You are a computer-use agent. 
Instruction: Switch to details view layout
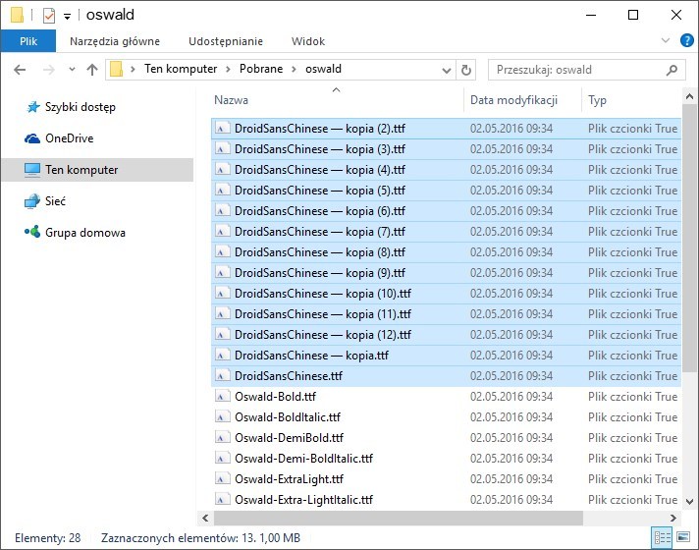click(x=662, y=537)
